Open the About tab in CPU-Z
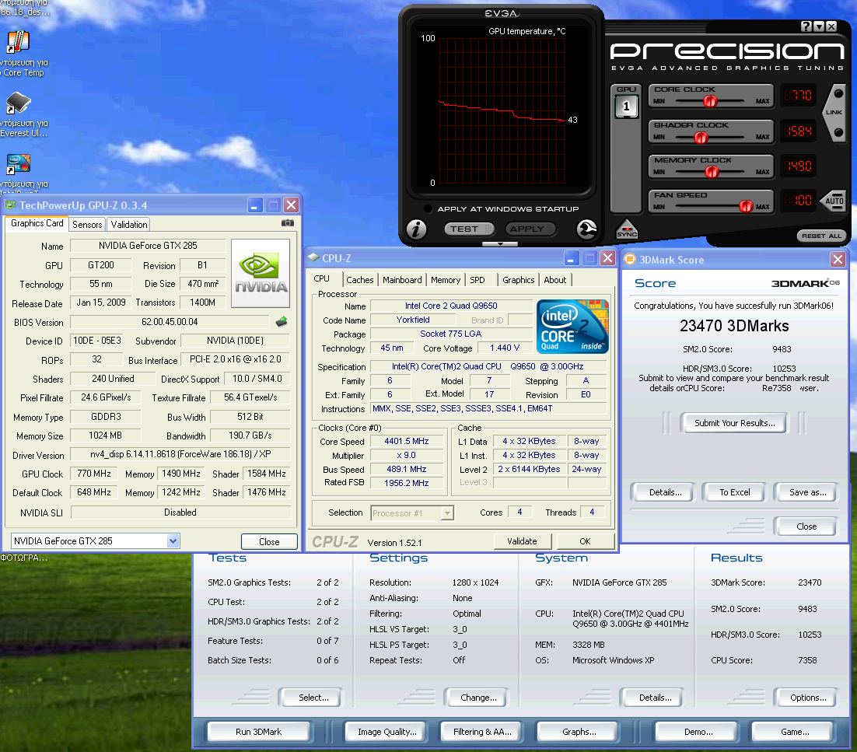Screen dimensions: 857x752 click(554, 280)
